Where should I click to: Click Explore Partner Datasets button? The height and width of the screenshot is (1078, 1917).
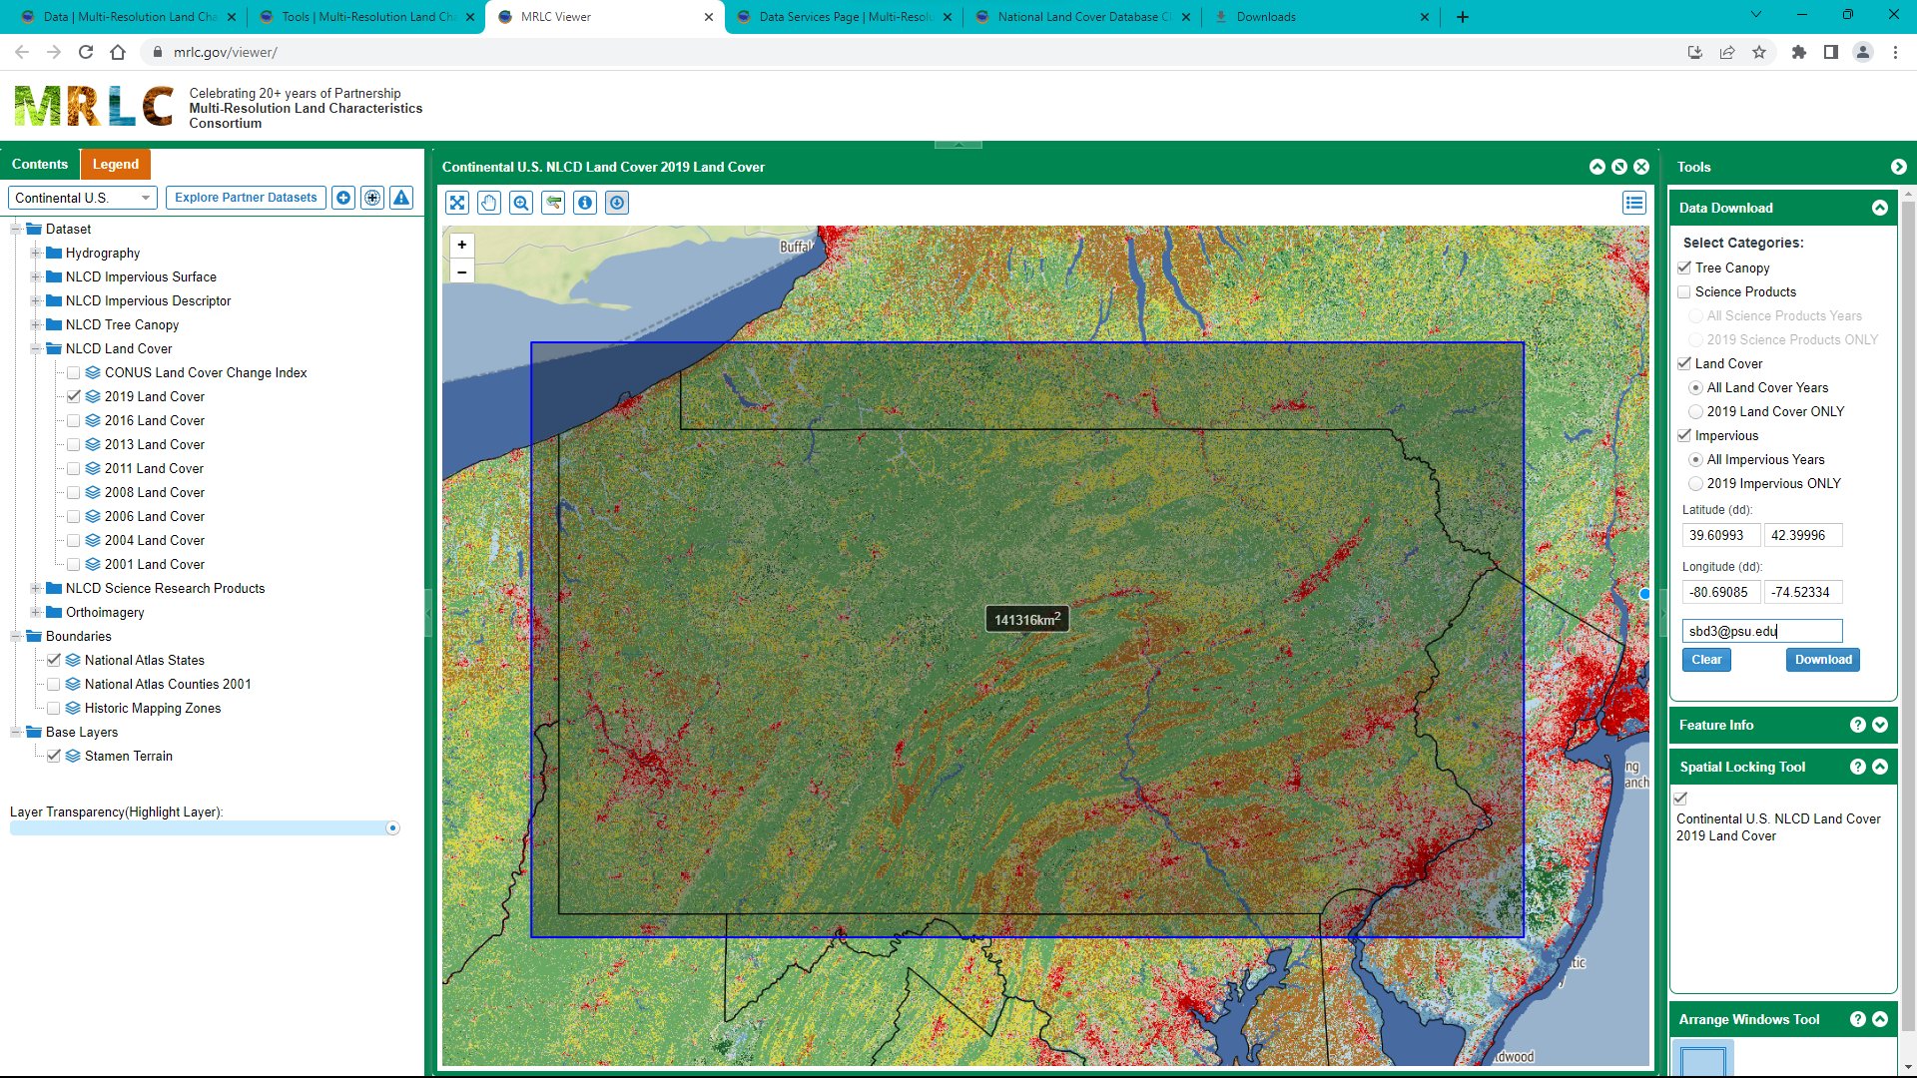[246, 198]
